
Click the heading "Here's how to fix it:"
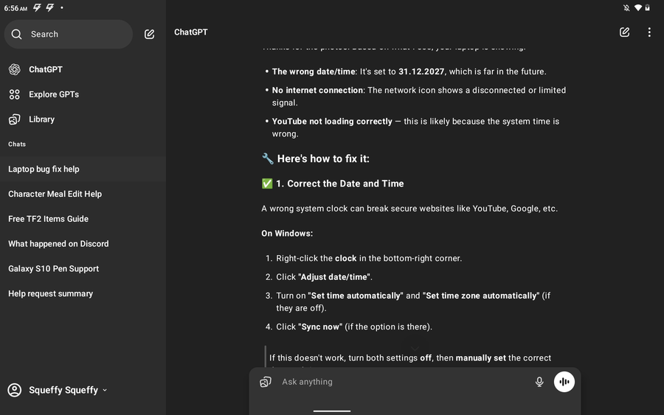point(323,158)
